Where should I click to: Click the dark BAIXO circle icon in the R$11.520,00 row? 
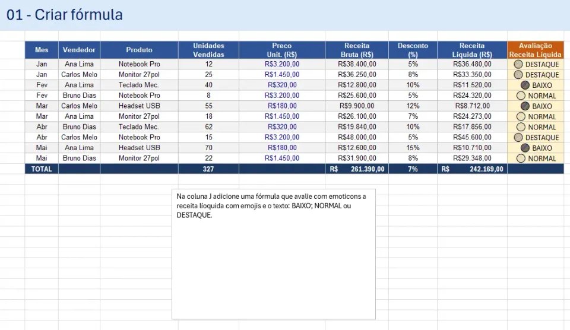[x=525, y=85]
